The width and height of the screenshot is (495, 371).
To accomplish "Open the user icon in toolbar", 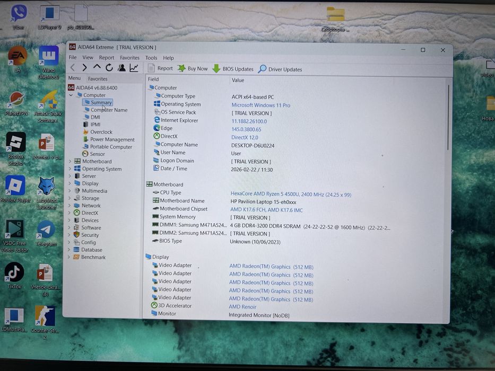I will (121, 67).
